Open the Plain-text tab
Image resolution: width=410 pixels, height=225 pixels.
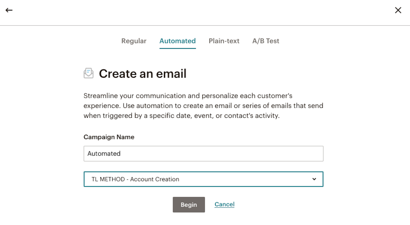[x=224, y=41]
